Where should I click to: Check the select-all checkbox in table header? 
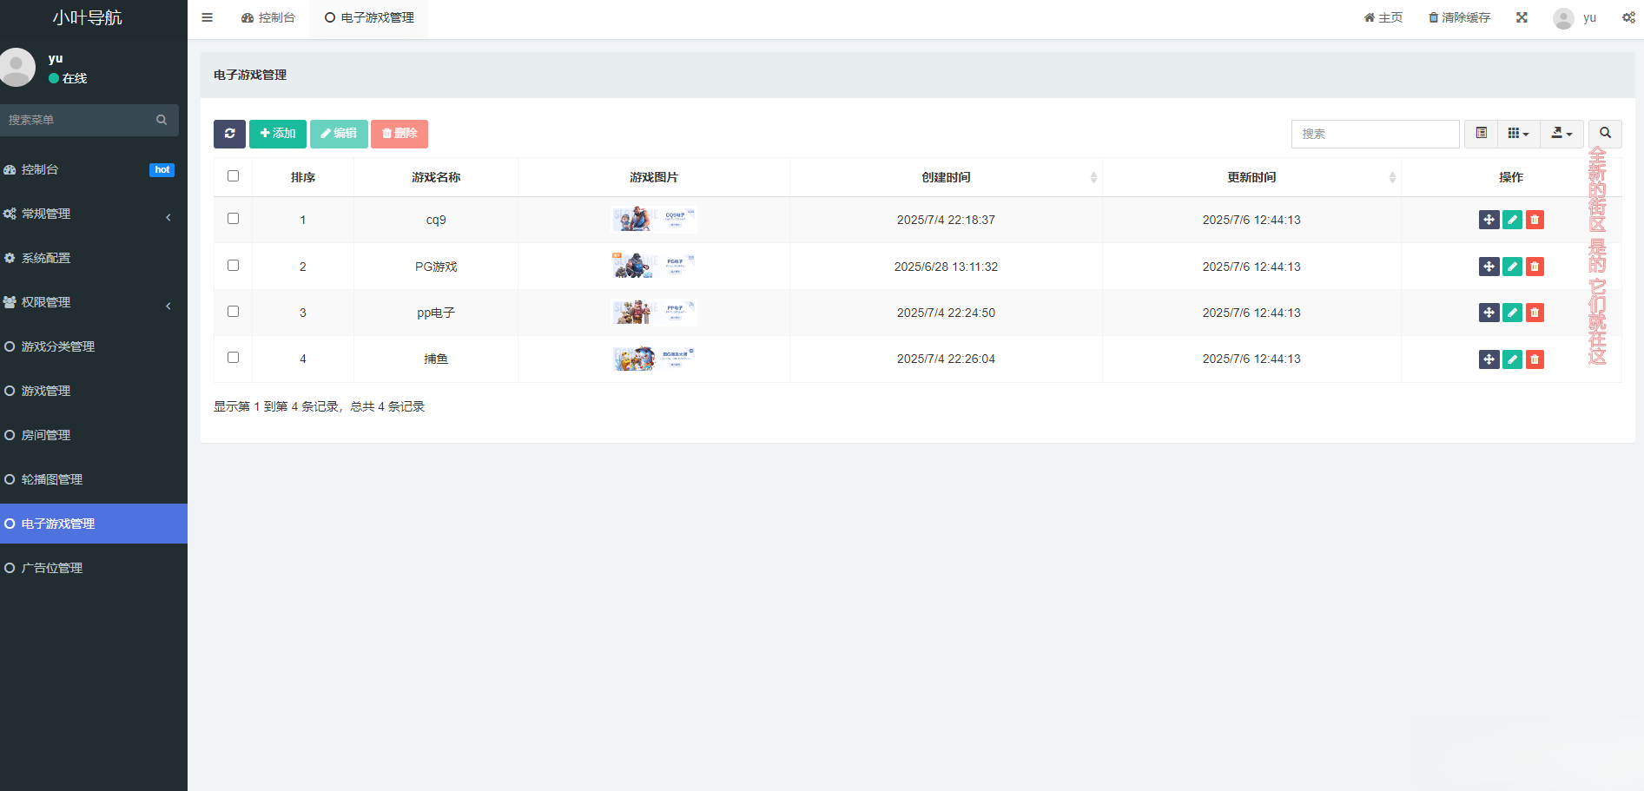point(233,176)
